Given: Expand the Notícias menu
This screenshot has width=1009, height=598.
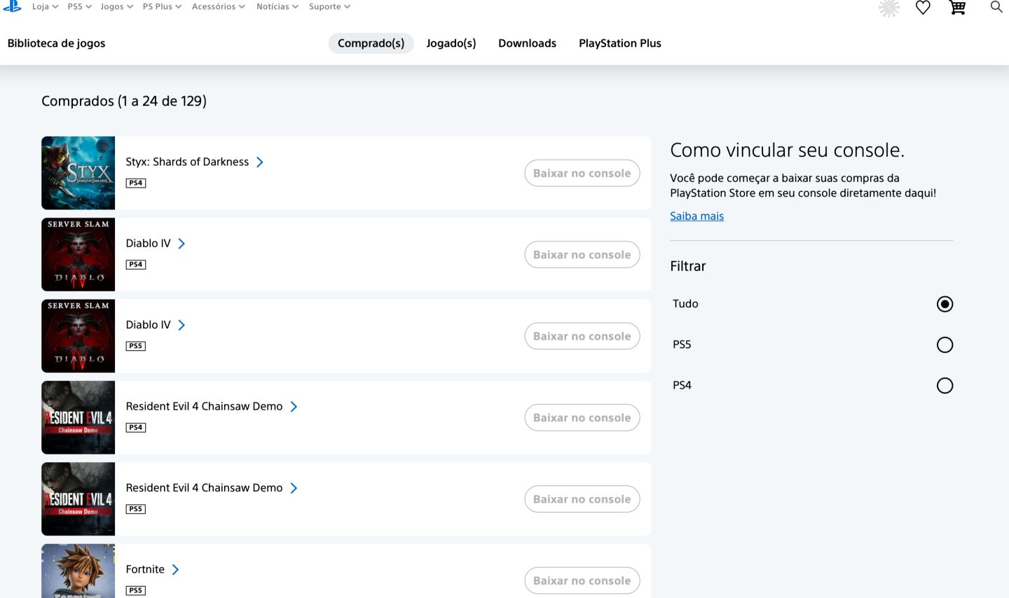Looking at the screenshot, I should tap(277, 6).
